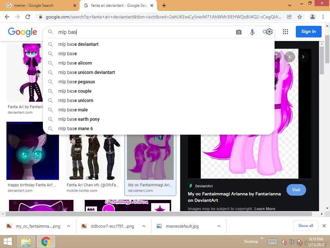Viewport: 330px width, 248px height.
Task: Choose suggestion mlp base unicorn deviantart
Action: click(x=159, y=72)
